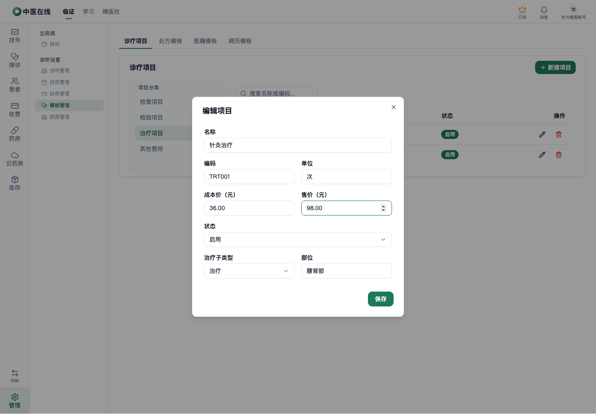Open the 消息 bell notifications

[x=544, y=12]
